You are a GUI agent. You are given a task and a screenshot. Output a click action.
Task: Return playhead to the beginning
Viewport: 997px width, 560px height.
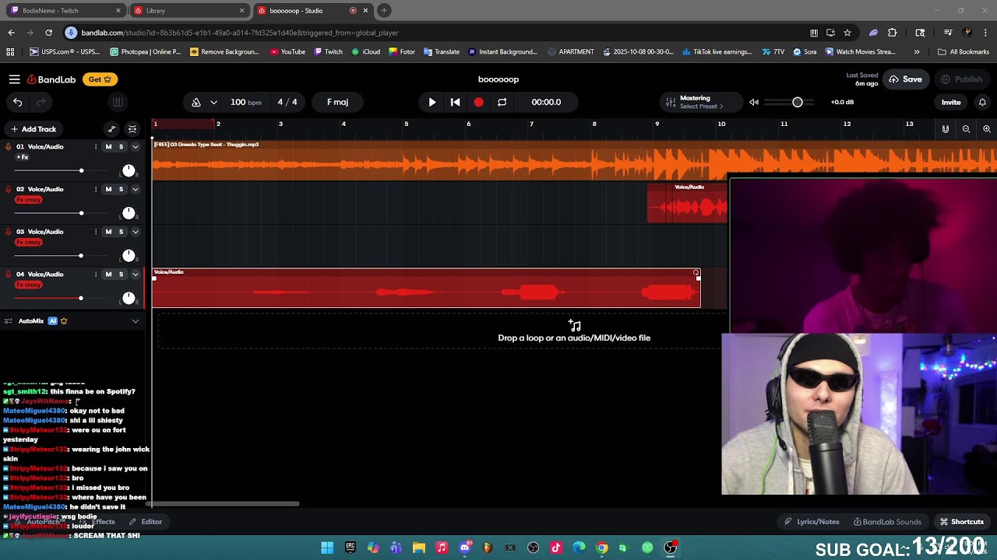point(456,102)
